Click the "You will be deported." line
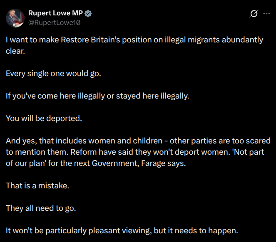This screenshot has height=242, width=276. tap(44, 119)
